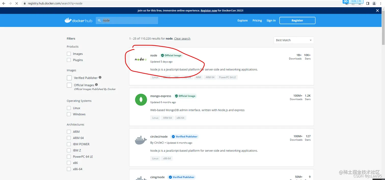Click cimg/node Verified Publisher badge
385x180 pixels.
coord(182,177)
